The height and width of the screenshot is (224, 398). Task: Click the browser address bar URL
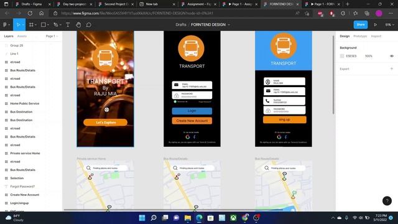pos(137,13)
